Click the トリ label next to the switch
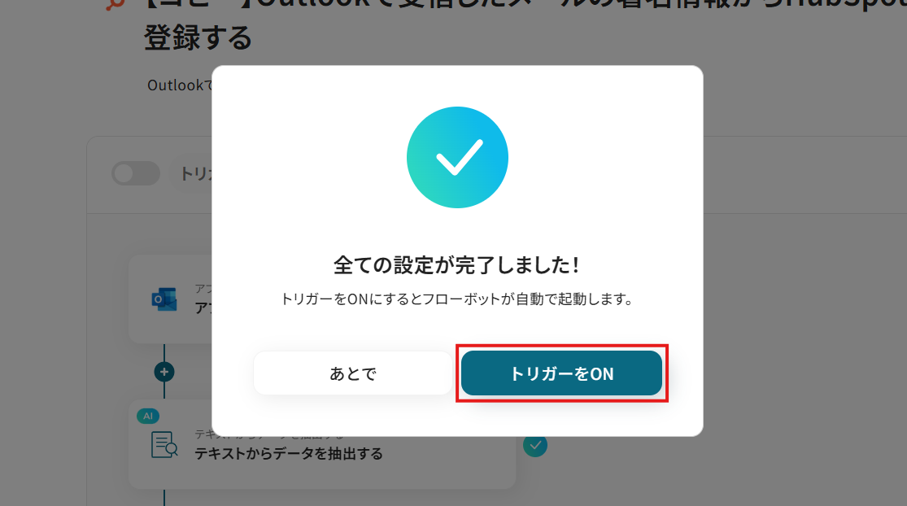The height and width of the screenshot is (506, 907). pos(195,173)
